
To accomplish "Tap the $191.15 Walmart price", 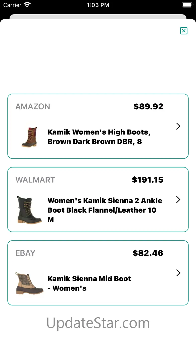I will 148,180.
